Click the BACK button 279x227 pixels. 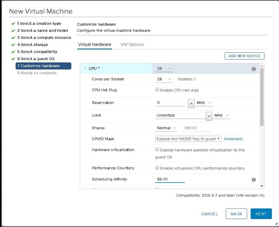click(x=236, y=214)
